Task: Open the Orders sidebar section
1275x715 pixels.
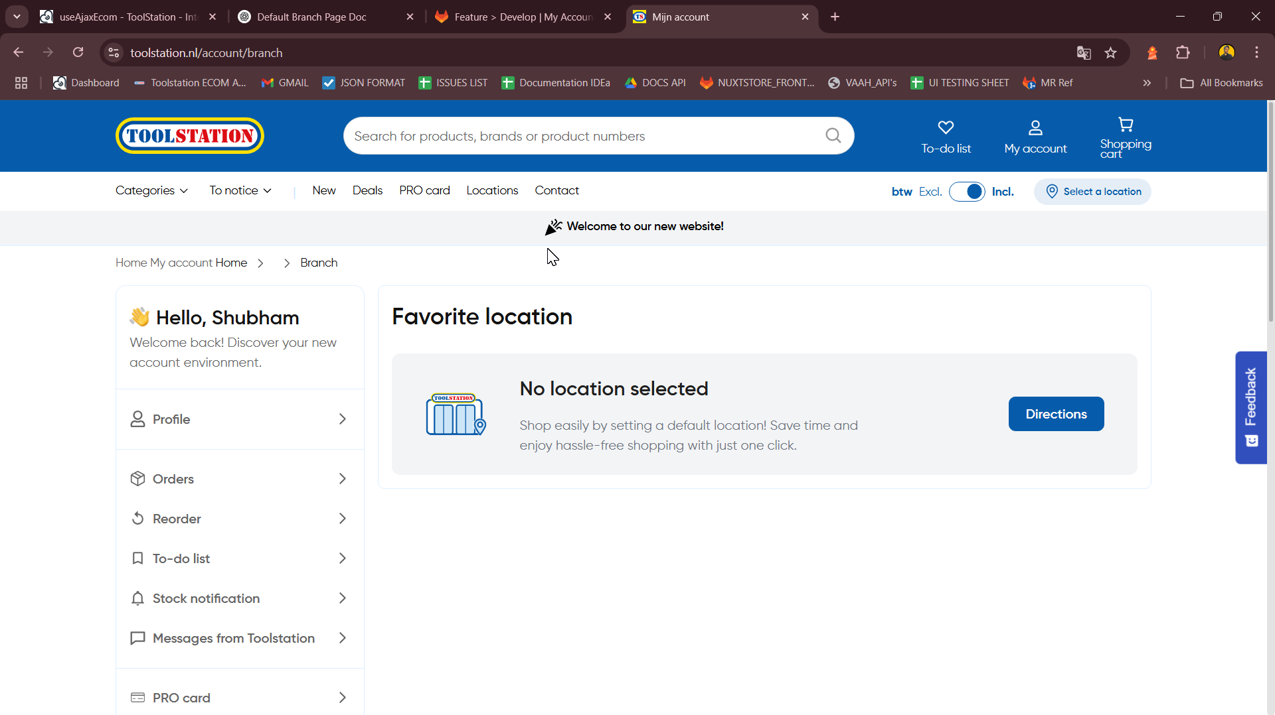Action: pos(240,479)
